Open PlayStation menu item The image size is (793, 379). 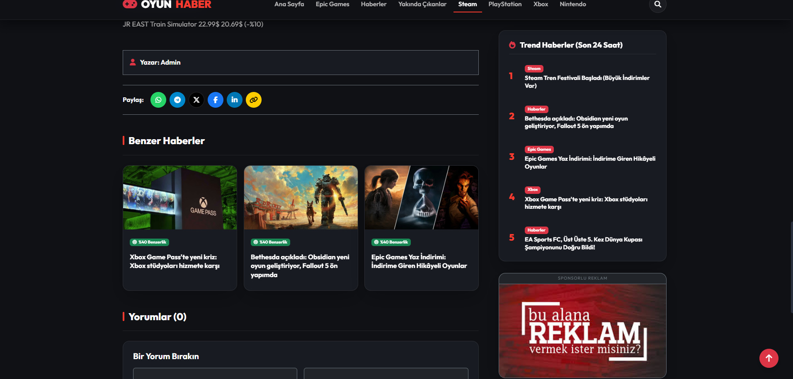click(505, 4)
